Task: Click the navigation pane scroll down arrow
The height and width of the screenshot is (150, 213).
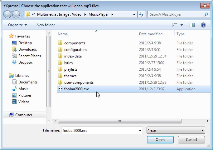Action: 49,121
